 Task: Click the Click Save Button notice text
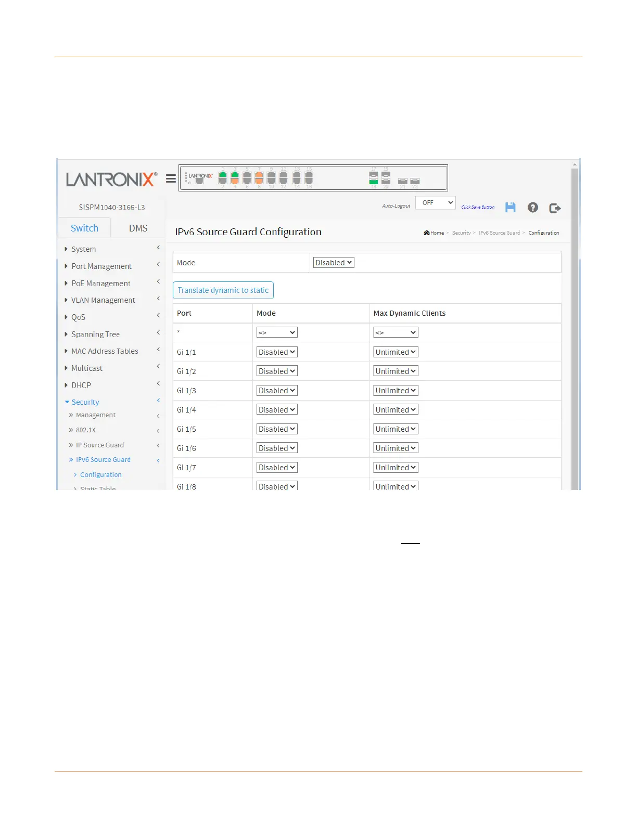478,207
